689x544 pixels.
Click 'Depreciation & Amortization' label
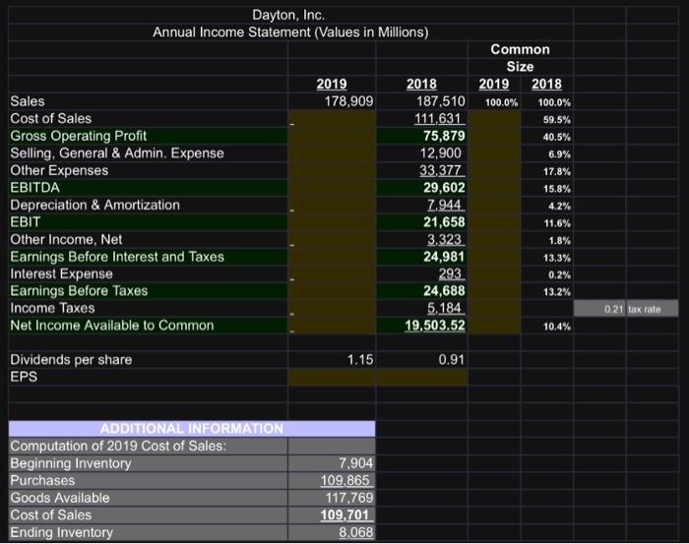(94, 205)
